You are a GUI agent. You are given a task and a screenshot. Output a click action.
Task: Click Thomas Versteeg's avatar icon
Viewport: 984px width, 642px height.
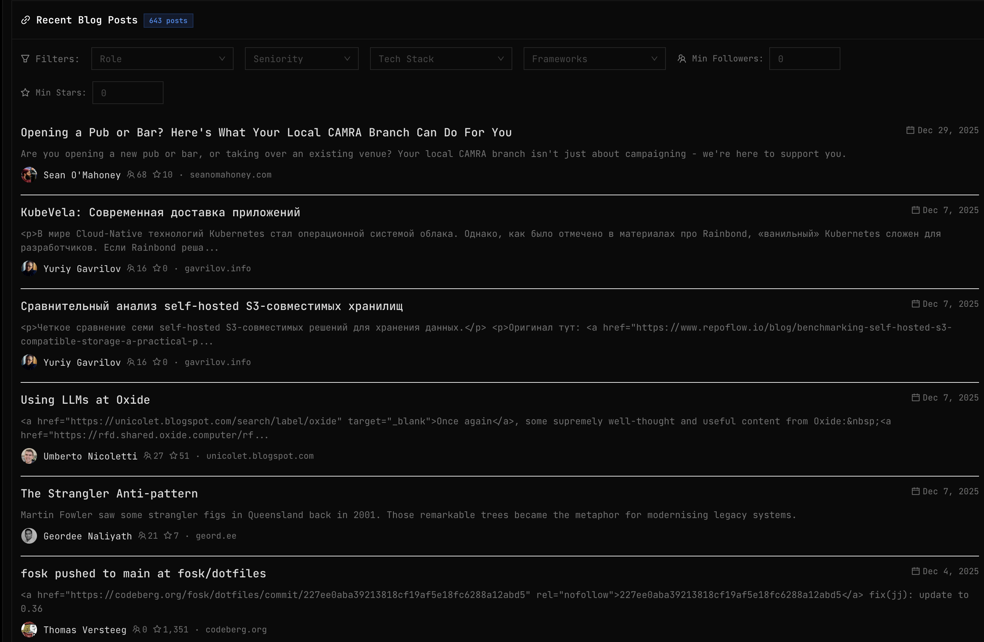29,630
